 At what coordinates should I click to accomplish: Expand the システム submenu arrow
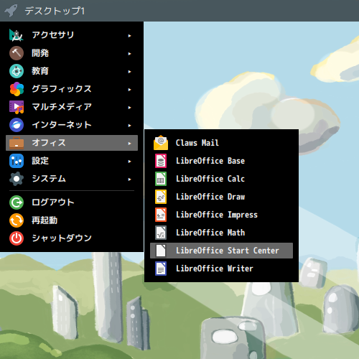coord(129,179)
